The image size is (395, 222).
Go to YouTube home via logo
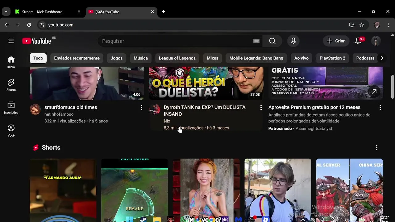[37, 41]
